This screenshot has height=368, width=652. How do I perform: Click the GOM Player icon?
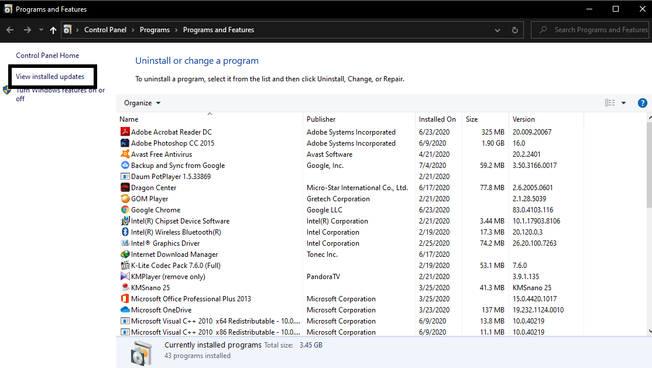(x=125, y=199)
